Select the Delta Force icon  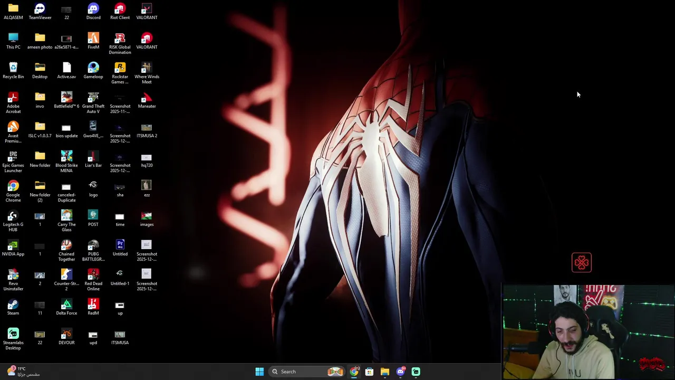point(66,307)
